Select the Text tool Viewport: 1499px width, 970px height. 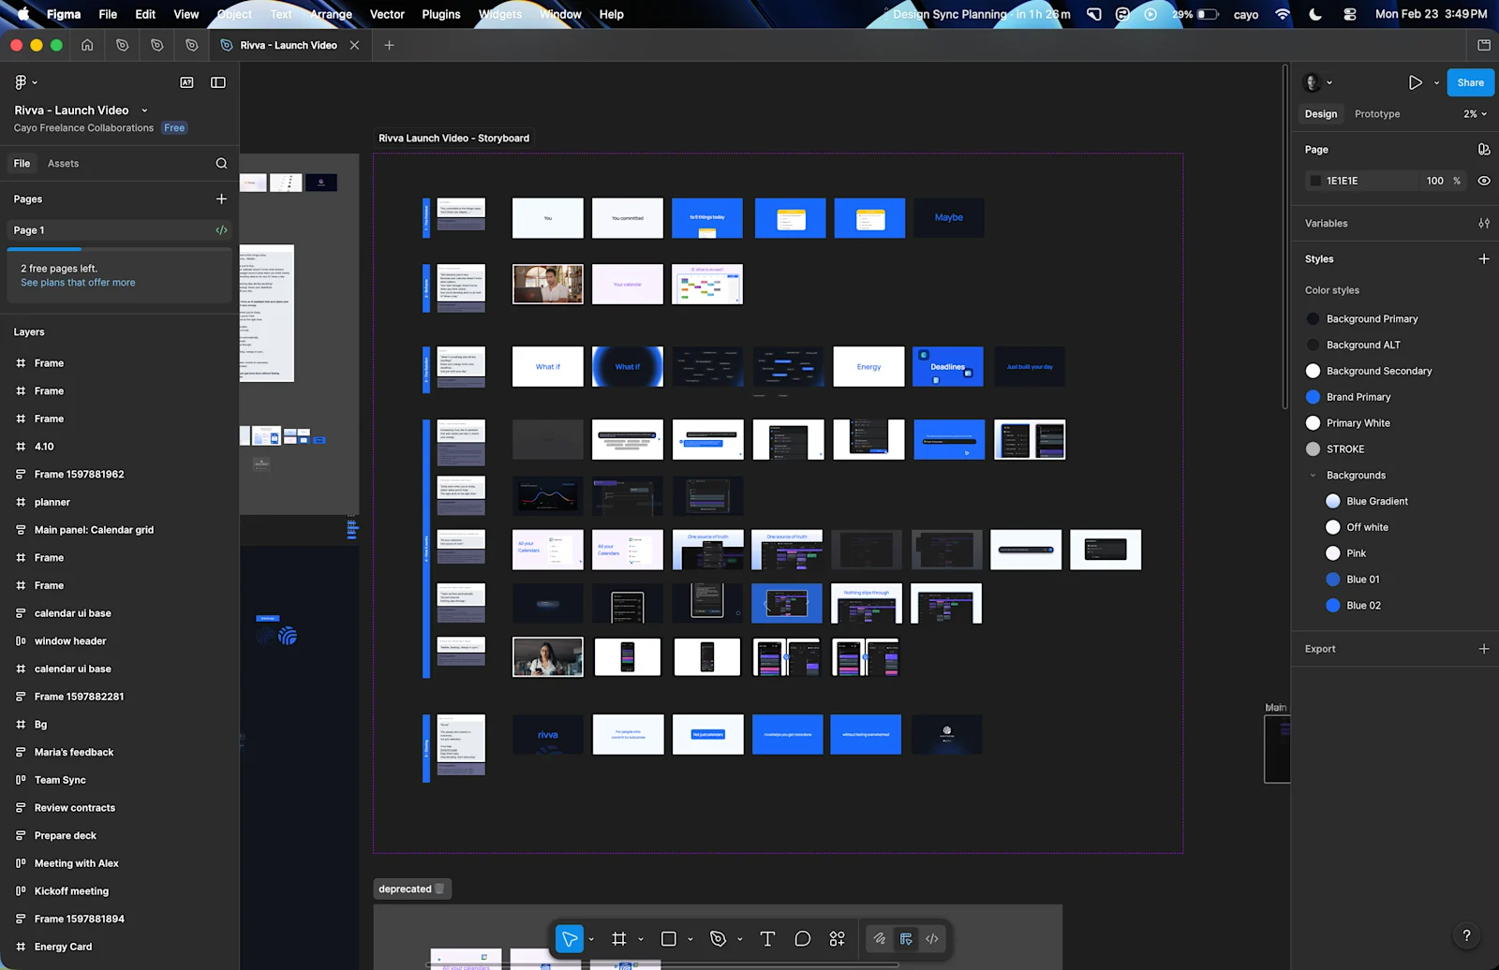pyautogui.click(x=767, y=938)
